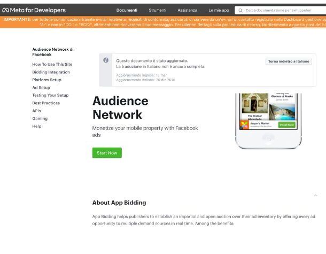This screenshot has width=326, height=254.
Task: Click the Audience Network main title
Action: click(120, 107)
